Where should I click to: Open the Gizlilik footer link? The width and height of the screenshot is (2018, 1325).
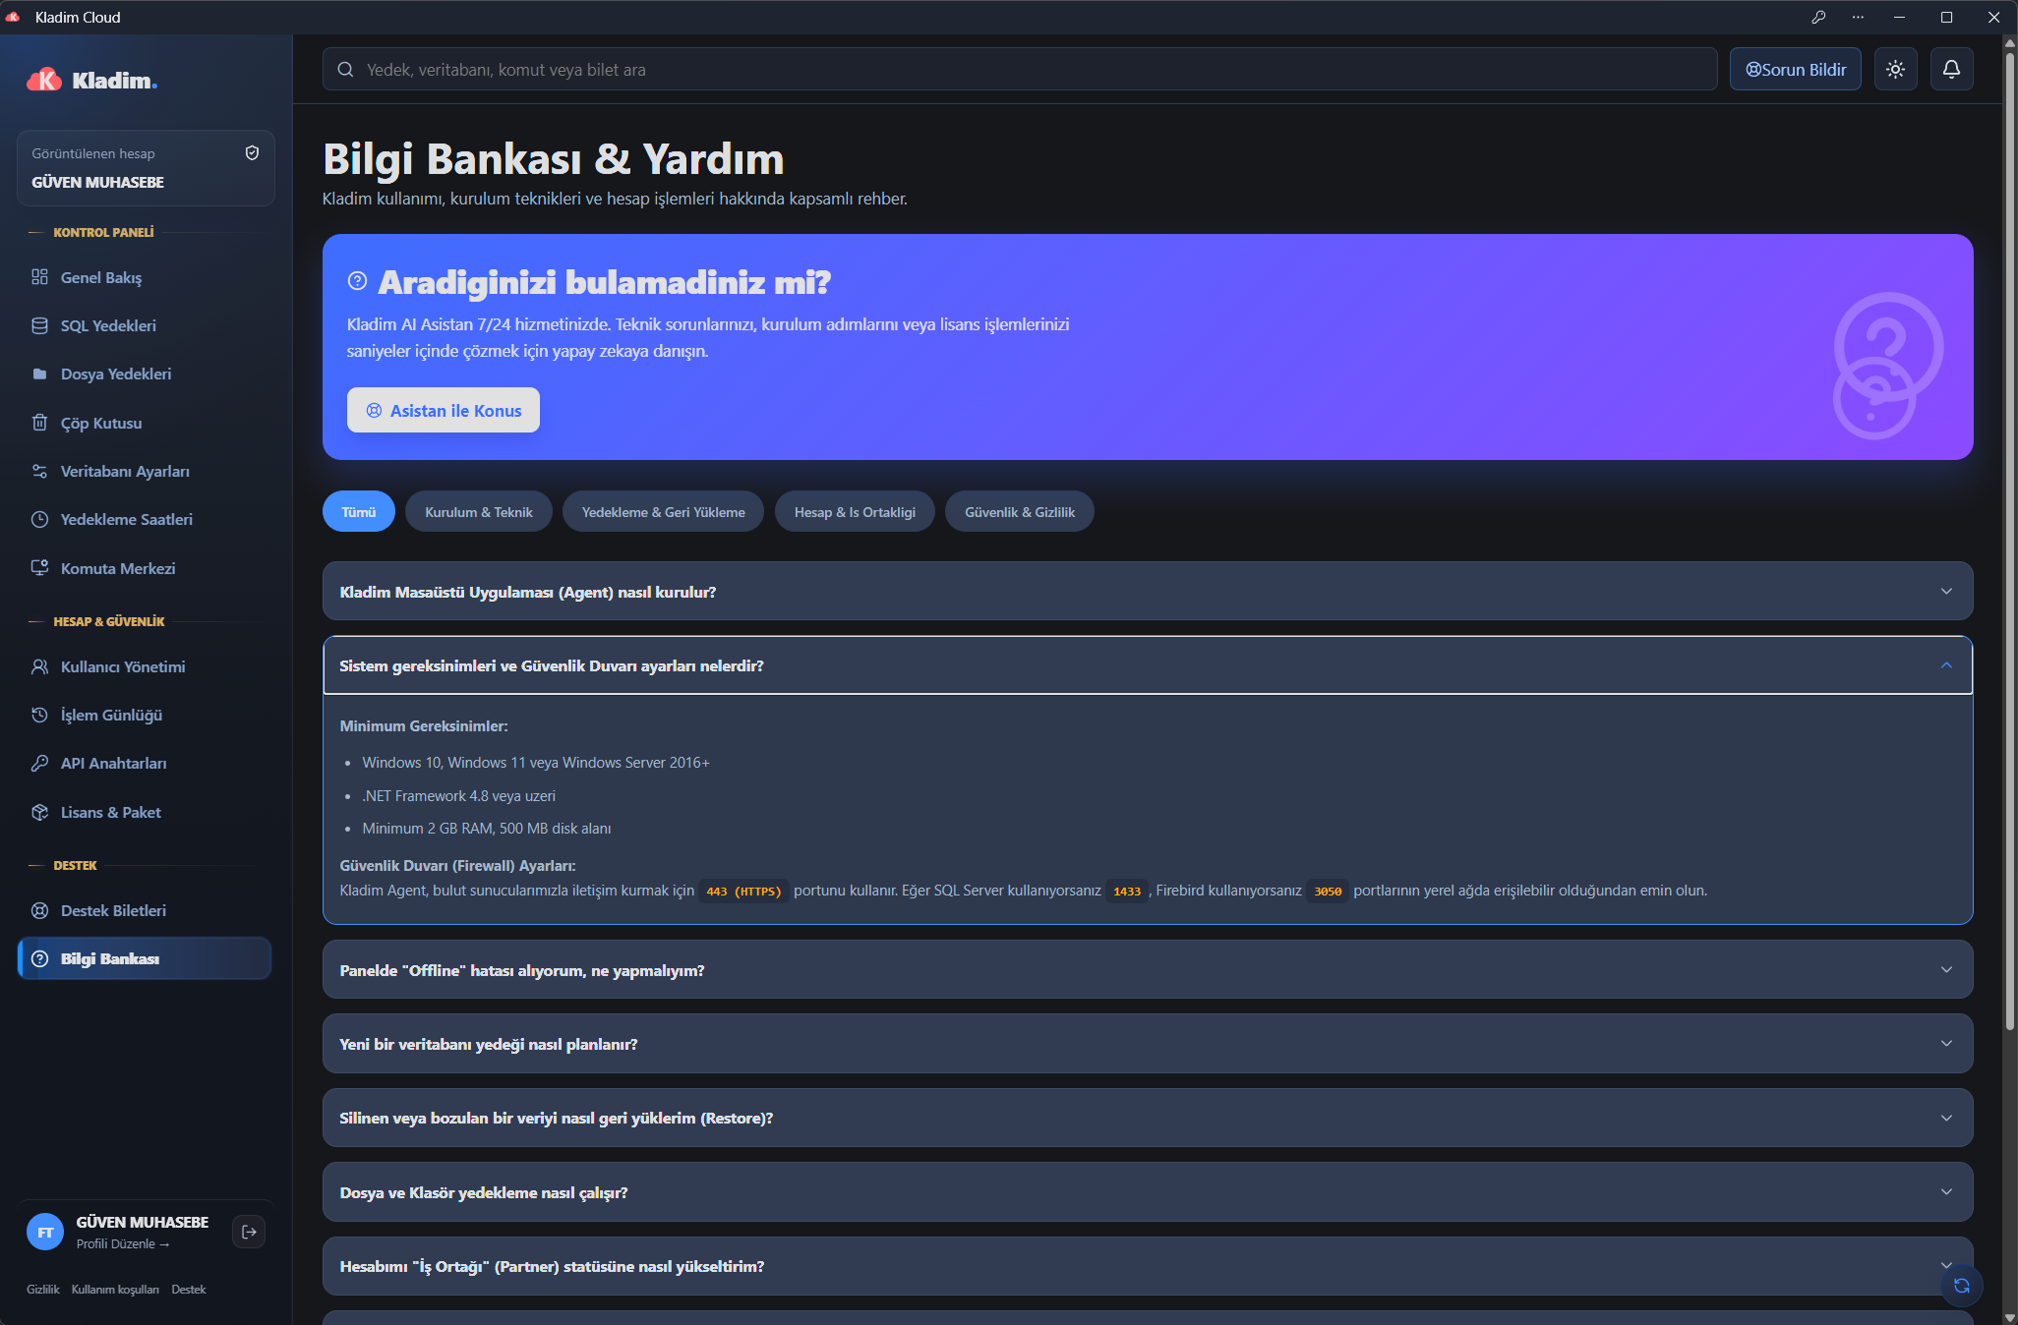pyautogui.click(x=42, y=1289)
